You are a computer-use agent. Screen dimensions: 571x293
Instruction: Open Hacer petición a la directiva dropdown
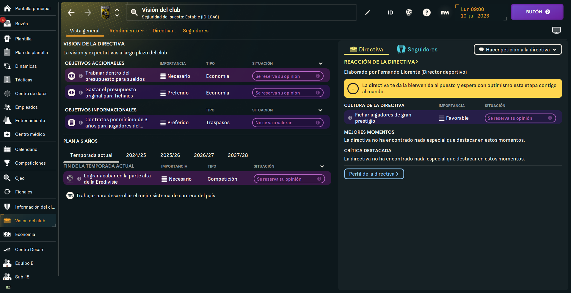tap(517, 50)
